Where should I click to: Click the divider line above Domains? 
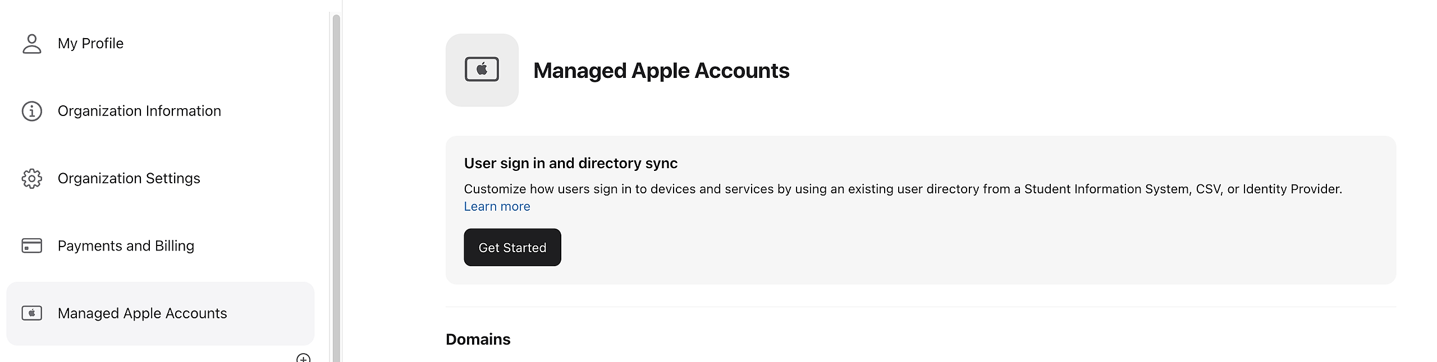tap(921, 307)
